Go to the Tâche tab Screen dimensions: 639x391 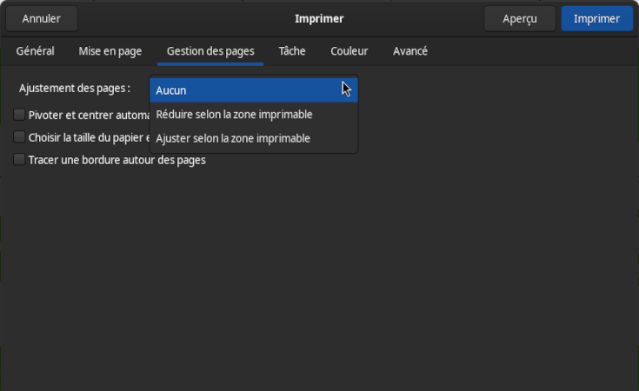pyautogui.click(x=292, y=51)
